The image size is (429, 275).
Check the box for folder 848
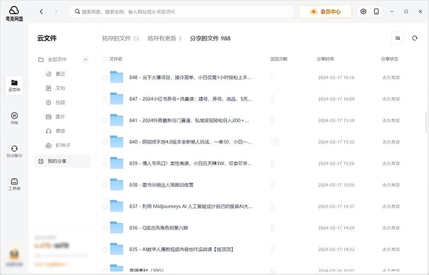(x=105, y=77)
